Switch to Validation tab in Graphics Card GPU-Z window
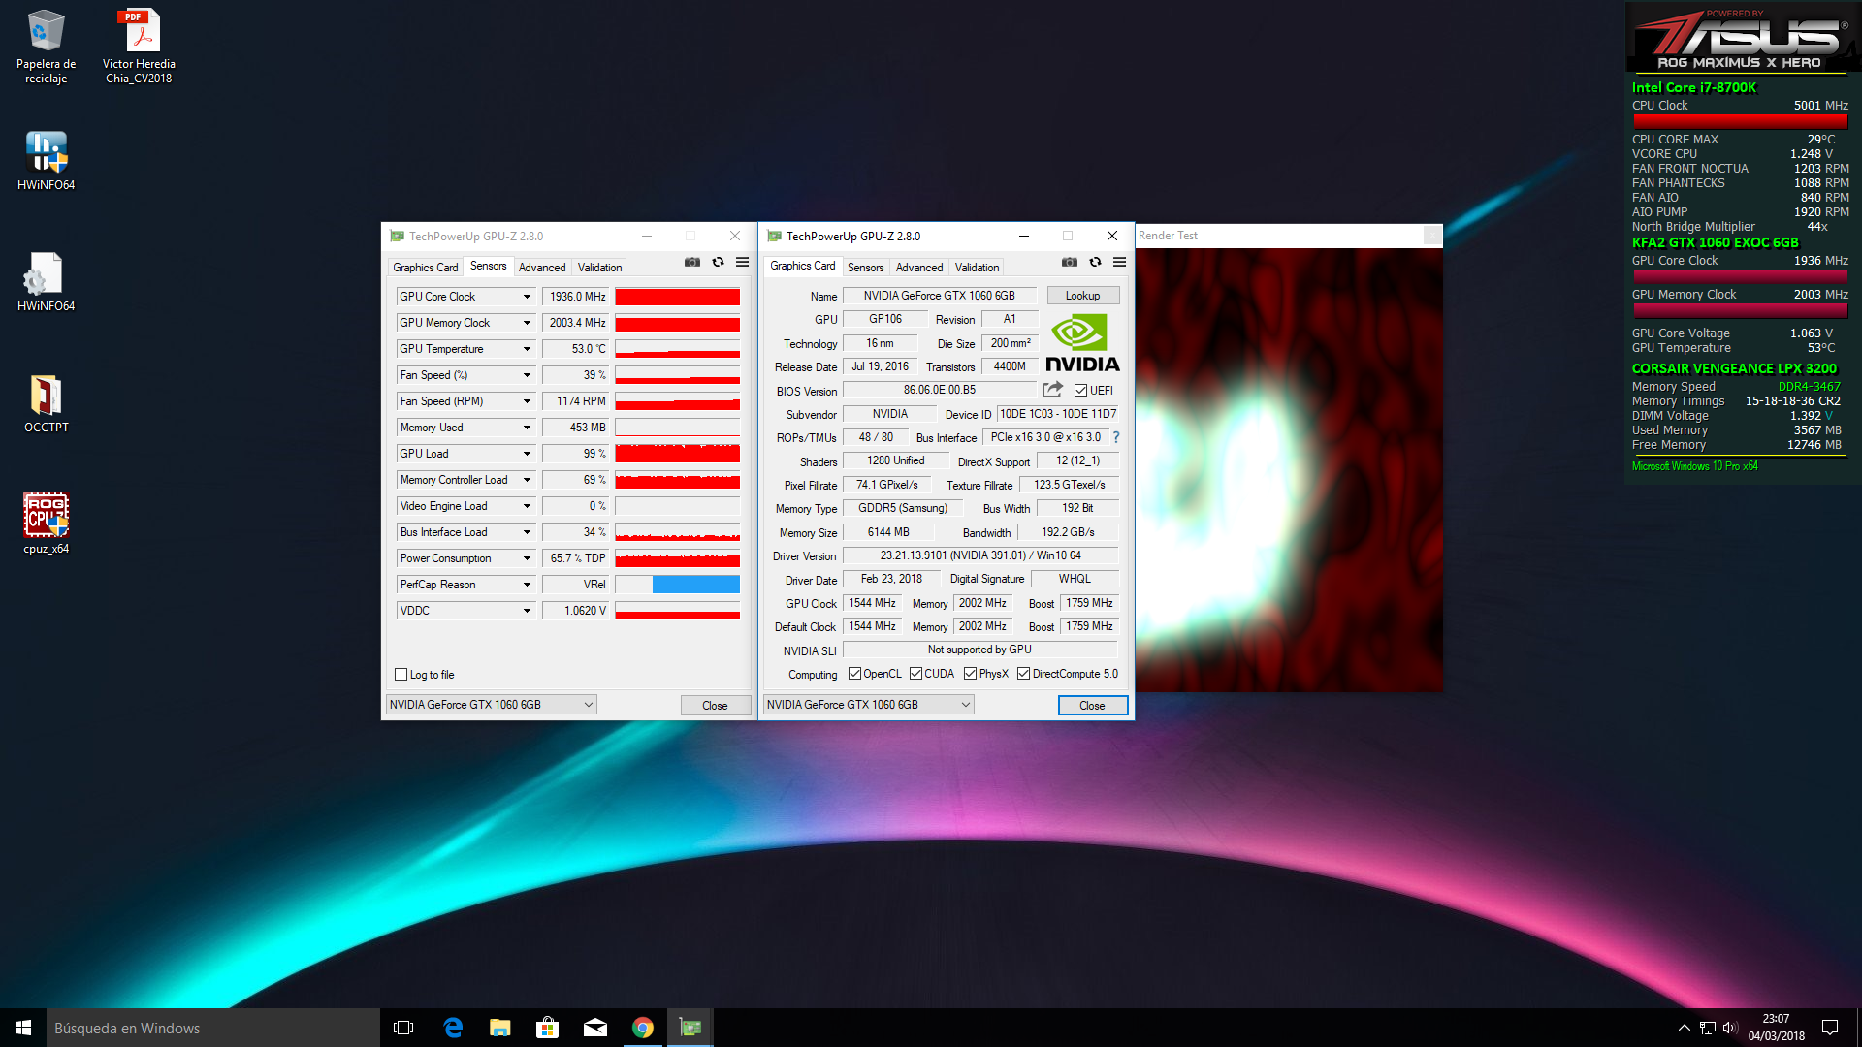 click(x=977, y=268)
